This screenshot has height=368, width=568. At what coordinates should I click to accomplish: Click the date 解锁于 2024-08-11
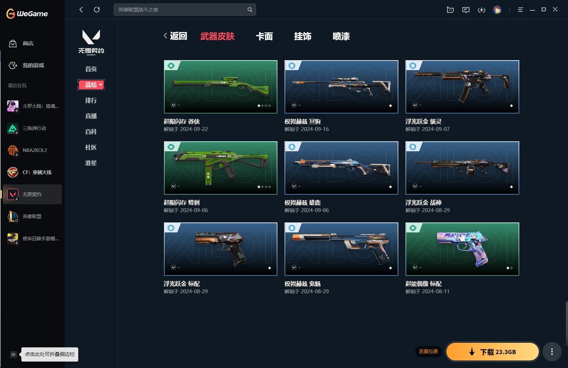pos(428,291)
